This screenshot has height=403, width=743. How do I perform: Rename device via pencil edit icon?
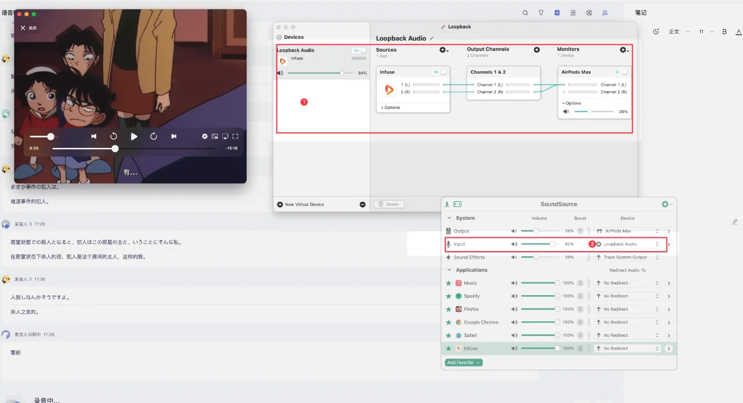pos(431,38)
